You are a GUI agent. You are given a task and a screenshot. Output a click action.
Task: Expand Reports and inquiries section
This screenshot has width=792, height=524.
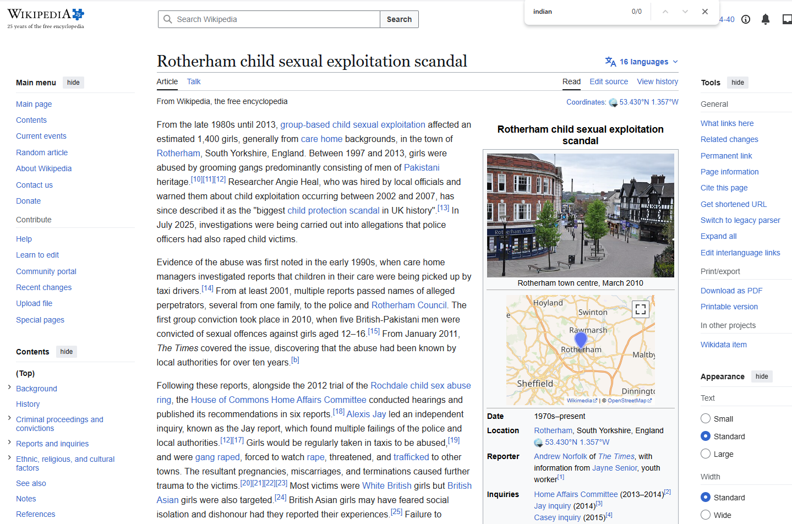[x=9, y=443]
